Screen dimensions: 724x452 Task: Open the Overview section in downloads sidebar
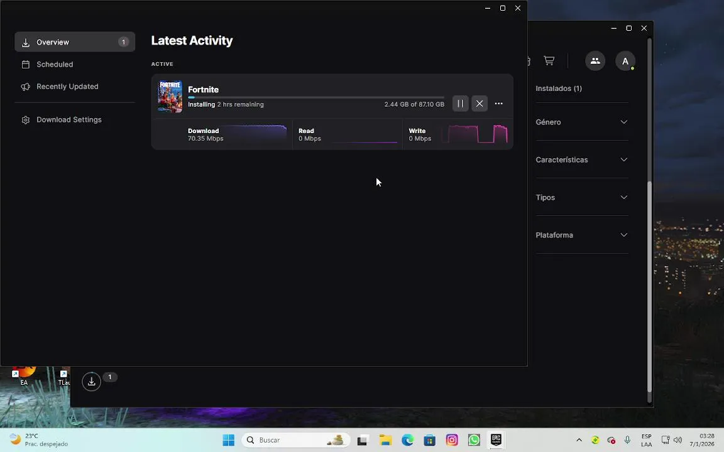[x=75, y=42]
